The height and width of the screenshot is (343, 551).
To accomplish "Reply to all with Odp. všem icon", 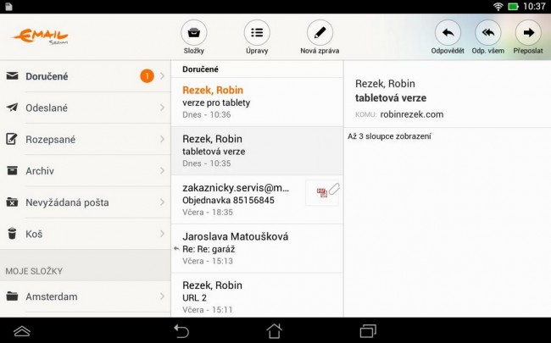I will point(488,33).
